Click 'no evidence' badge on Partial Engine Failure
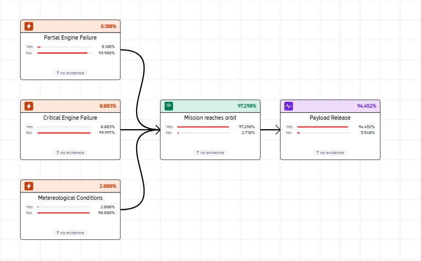Image resolution: width=421 pixels, height=261 pixels. click(x=70, y=73)
